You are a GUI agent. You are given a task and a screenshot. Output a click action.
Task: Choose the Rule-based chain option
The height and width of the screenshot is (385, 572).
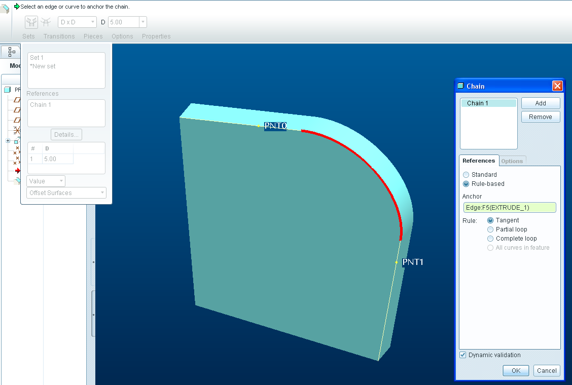click(466, 184)
